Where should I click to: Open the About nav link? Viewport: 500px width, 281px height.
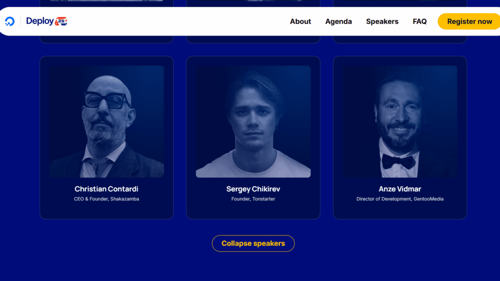pyautogui.click(x=300, y=21)
